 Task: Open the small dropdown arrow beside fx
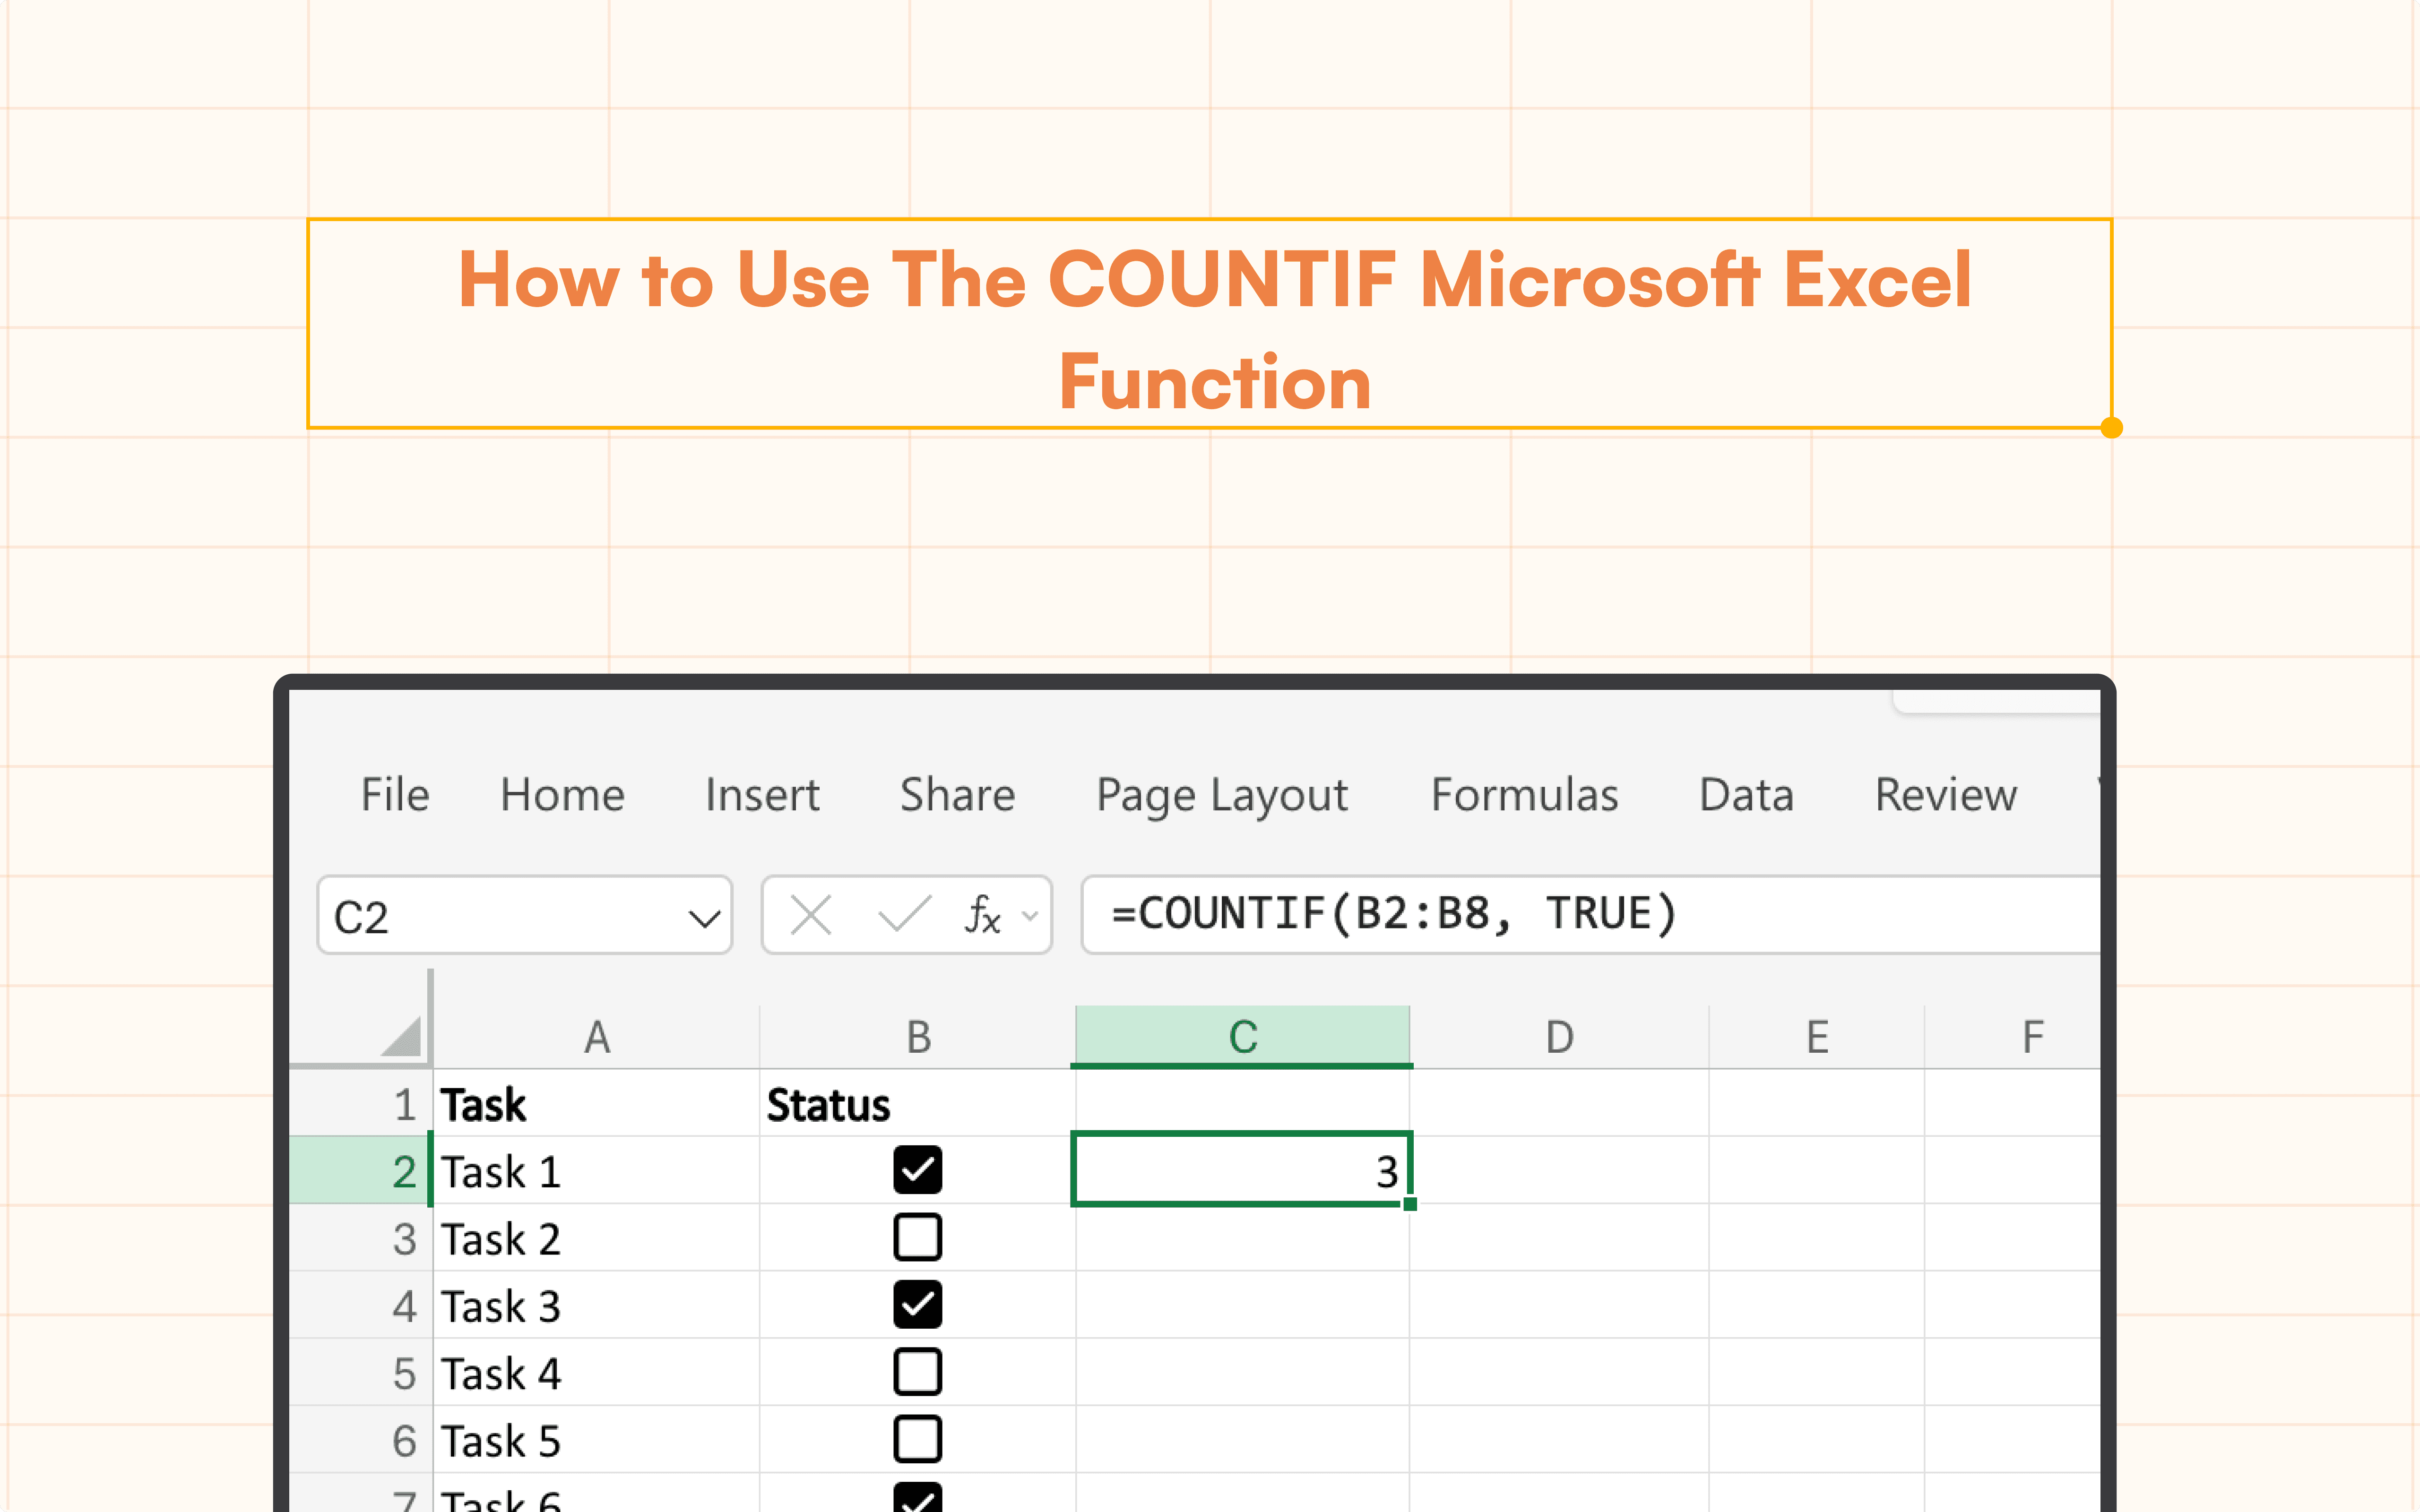(x=1030, y=915)
